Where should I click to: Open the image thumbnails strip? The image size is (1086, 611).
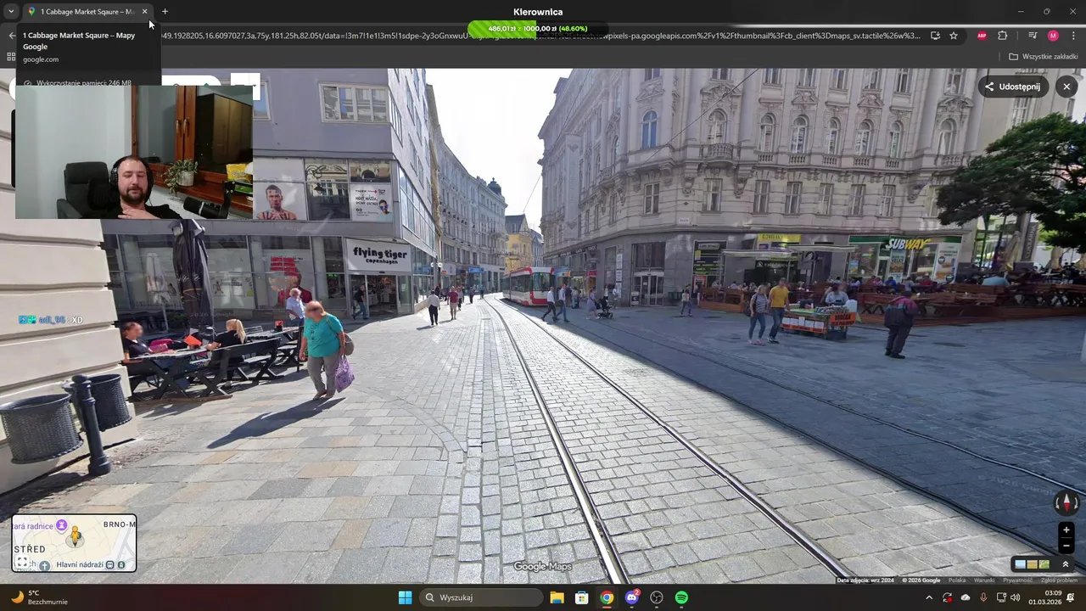(x=1032, y=564)
